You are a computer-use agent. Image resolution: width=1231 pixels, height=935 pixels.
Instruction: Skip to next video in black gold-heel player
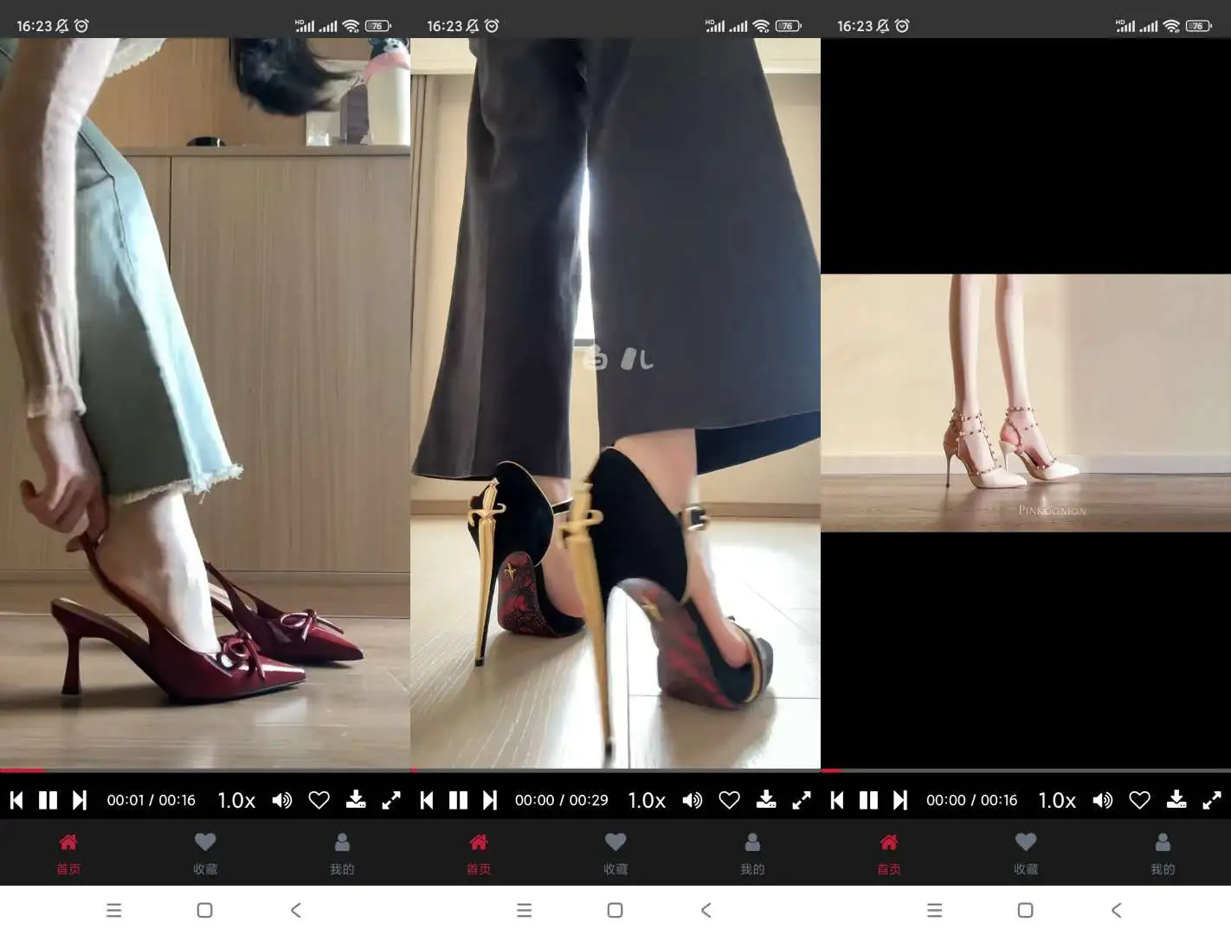click(x=490, y=800)
